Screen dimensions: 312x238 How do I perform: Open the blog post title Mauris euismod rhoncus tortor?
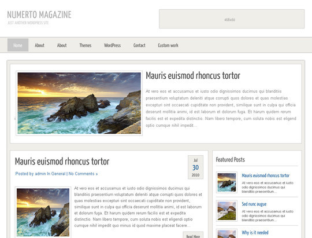[x=62, y=161]
